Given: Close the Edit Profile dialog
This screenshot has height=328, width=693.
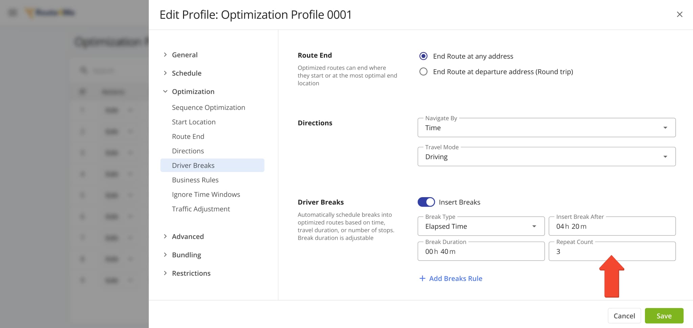Looking at the screenshot, I should 680,15.
